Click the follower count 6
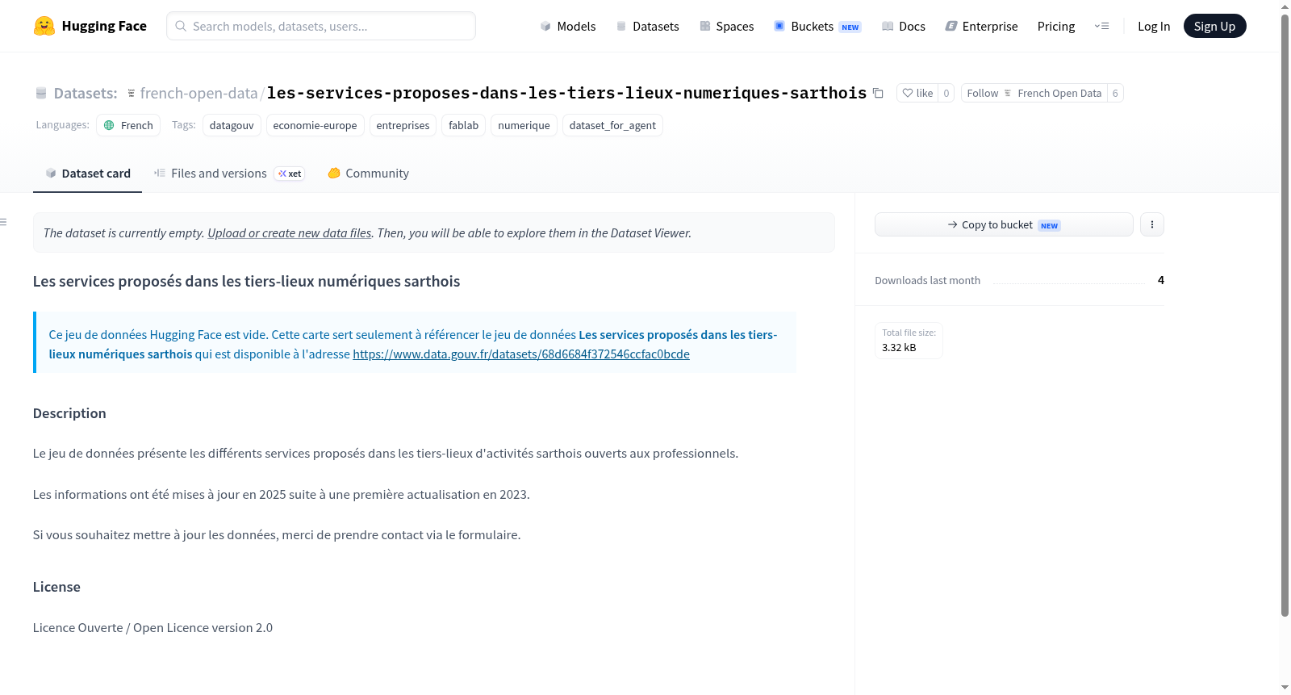 coord(1115,93)
